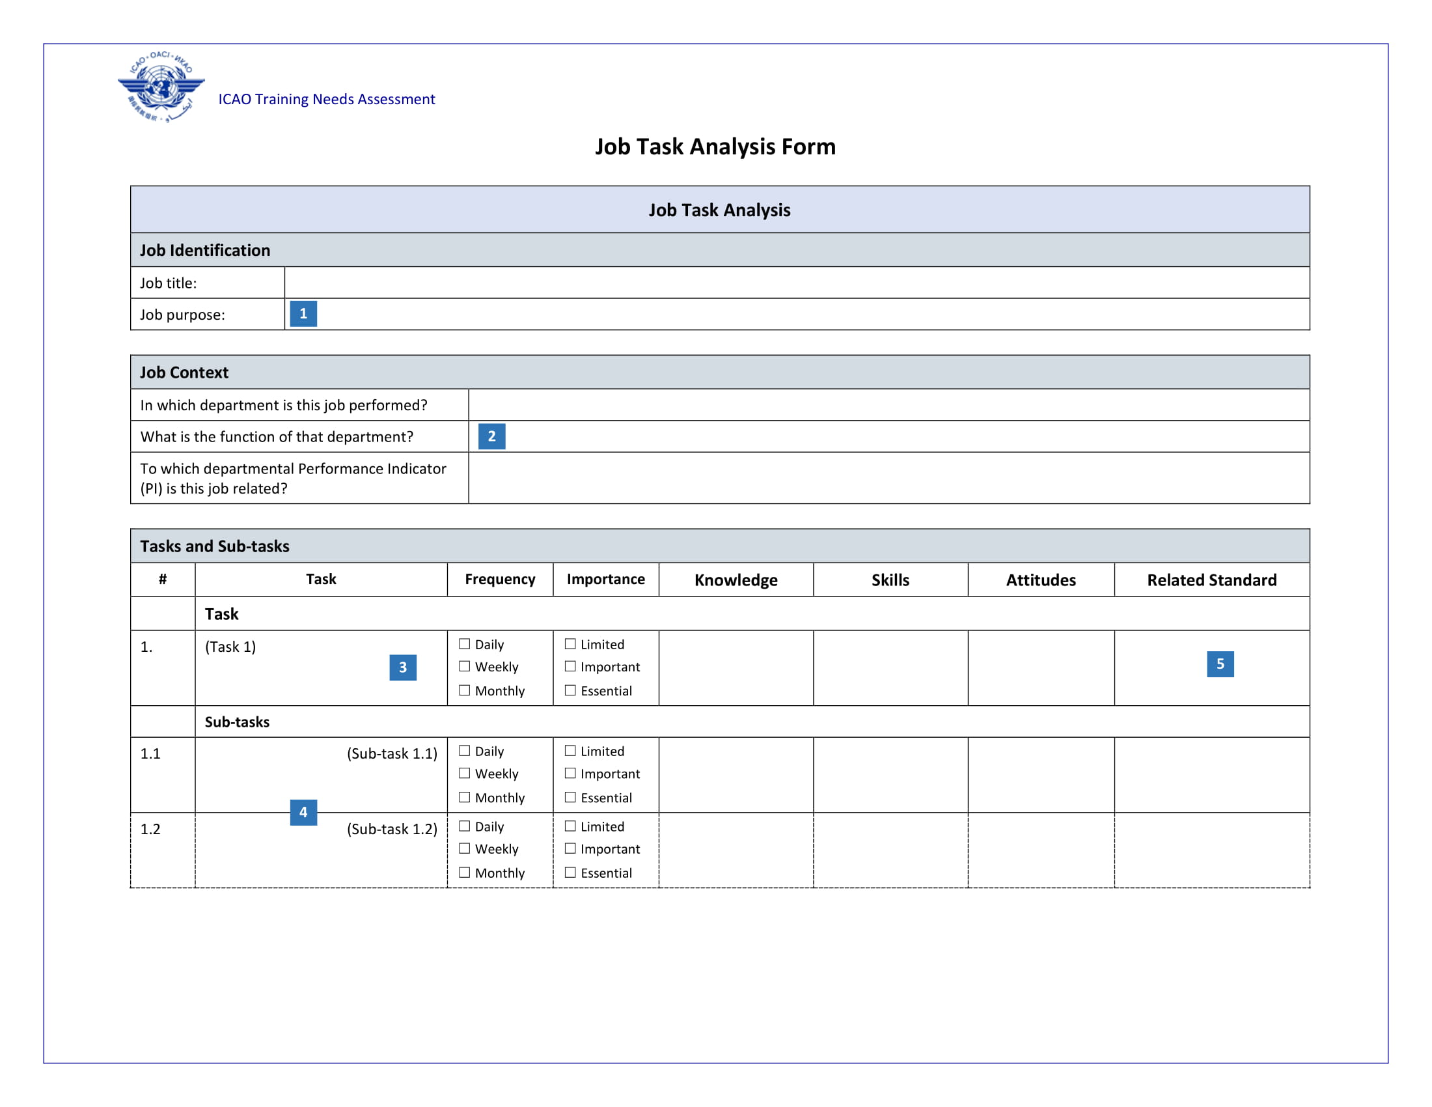Click the Knowledge cell for Task 1
The height and width of the screenshot is (1107, 1432).
pyautogui.click(x=735, y=667)
